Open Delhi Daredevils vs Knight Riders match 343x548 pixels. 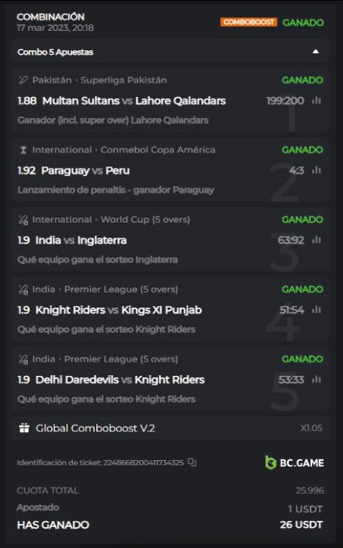click(x=120, y=380)
